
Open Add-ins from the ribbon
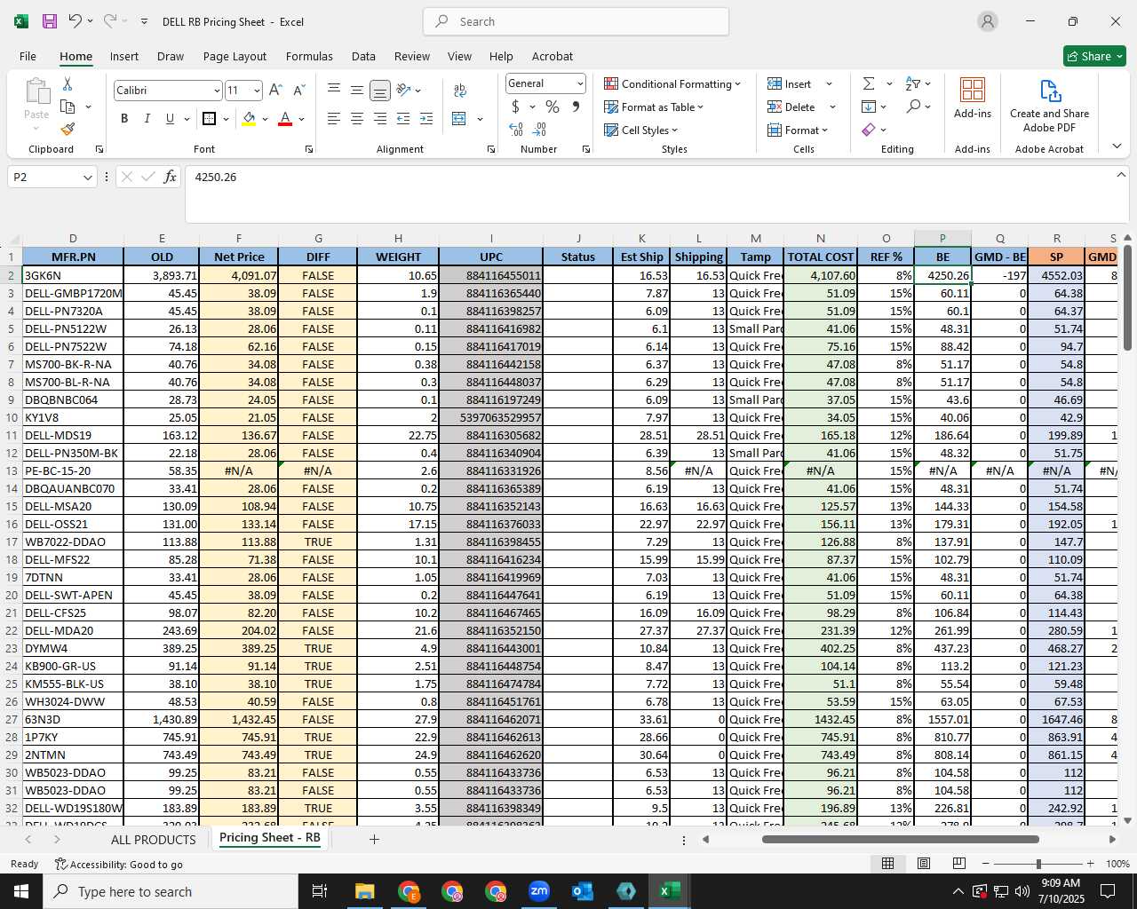click(x=973, y=99)
